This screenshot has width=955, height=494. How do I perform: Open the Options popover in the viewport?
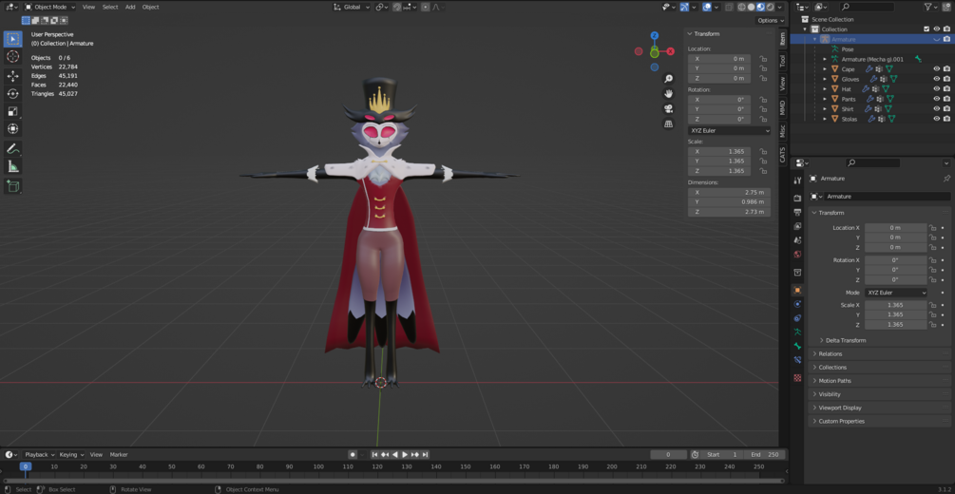(770, 20)
